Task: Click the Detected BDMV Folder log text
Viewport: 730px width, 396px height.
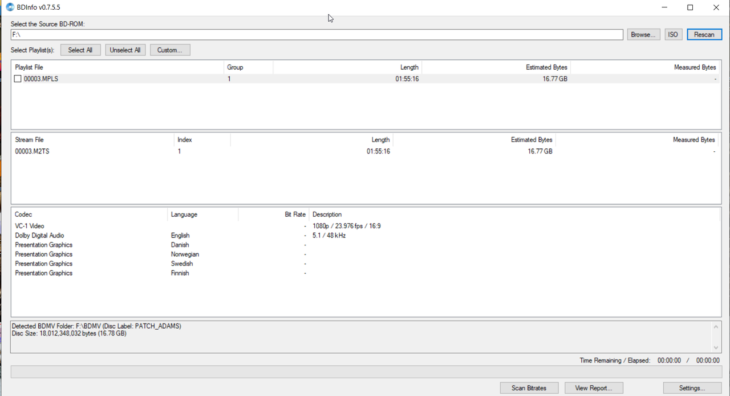Action: point(96,326)
